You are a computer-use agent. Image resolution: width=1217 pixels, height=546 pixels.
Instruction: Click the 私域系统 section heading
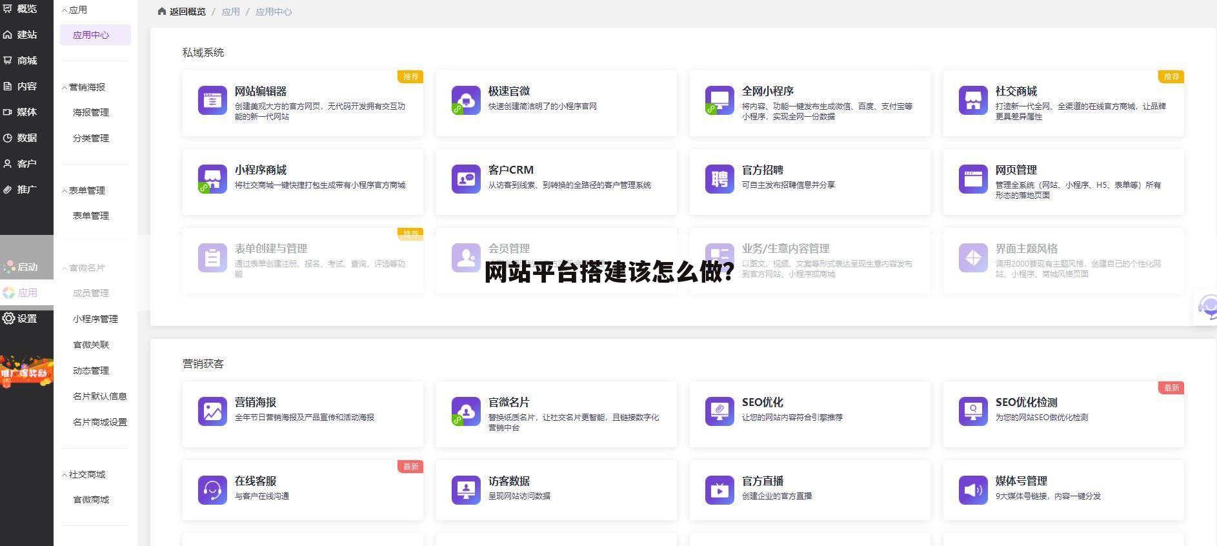[203, 53]
